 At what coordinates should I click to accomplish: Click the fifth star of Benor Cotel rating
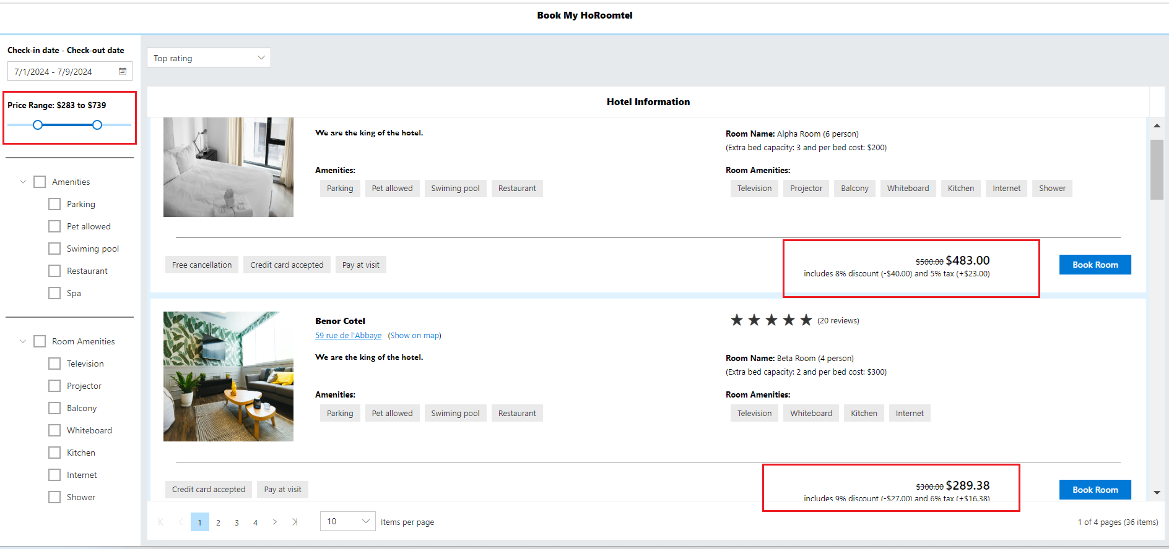point(806,320)
